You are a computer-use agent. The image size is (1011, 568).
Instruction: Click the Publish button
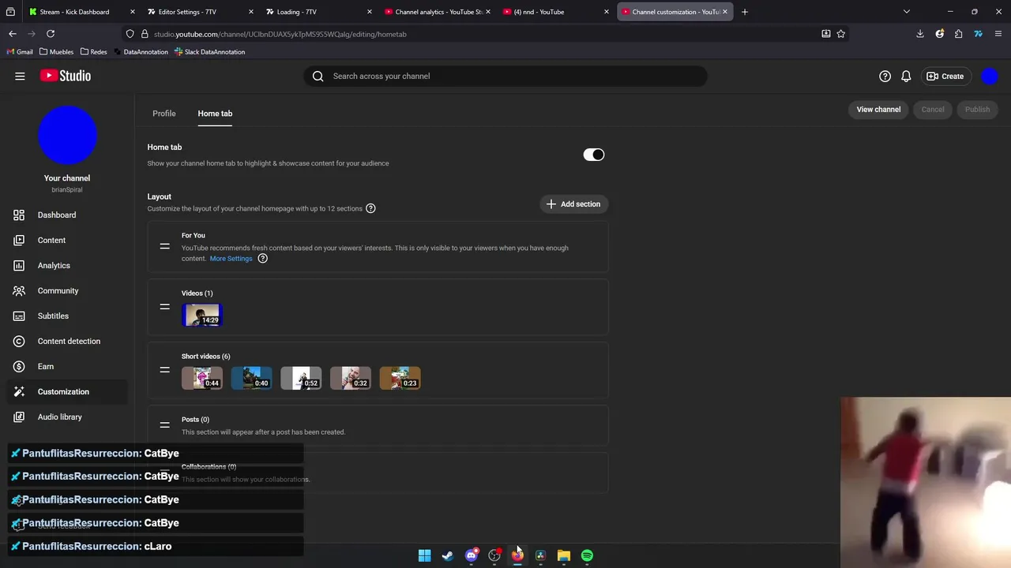[977, 110]
